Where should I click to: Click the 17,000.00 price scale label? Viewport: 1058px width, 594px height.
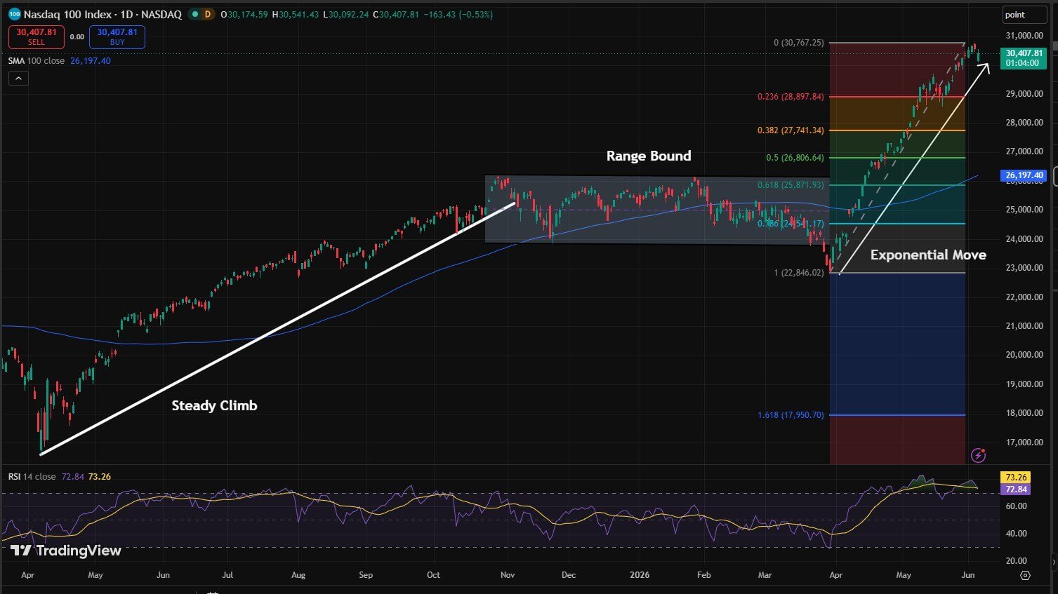(1024, 442)
